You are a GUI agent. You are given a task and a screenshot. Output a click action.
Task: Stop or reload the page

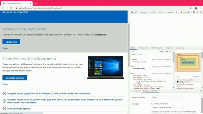pos(11,8)
